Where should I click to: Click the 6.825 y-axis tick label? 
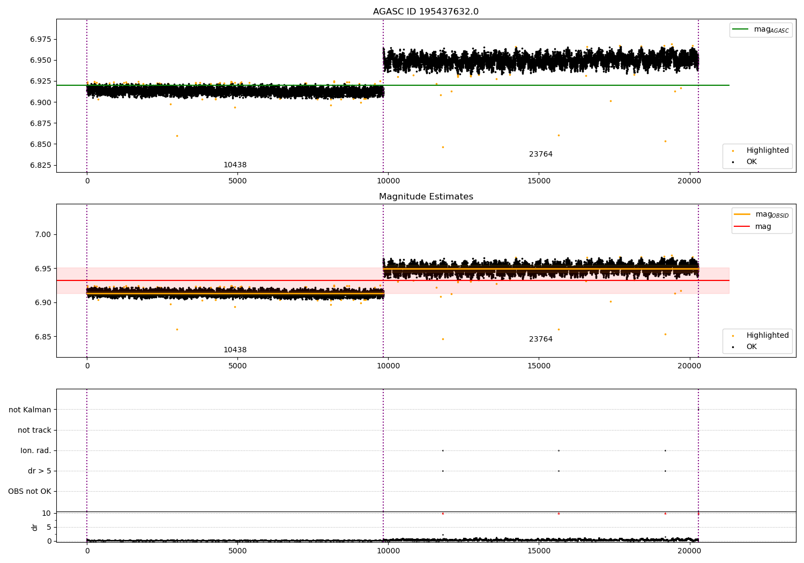pyautogui.click(x=40, y=165)
